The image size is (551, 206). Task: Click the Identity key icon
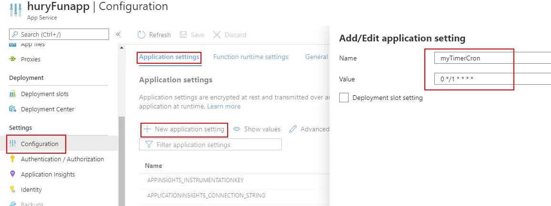click(x=13, y=189)
